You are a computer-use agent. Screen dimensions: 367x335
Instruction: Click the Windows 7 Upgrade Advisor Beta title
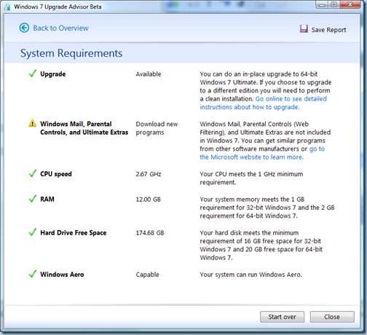58,7
